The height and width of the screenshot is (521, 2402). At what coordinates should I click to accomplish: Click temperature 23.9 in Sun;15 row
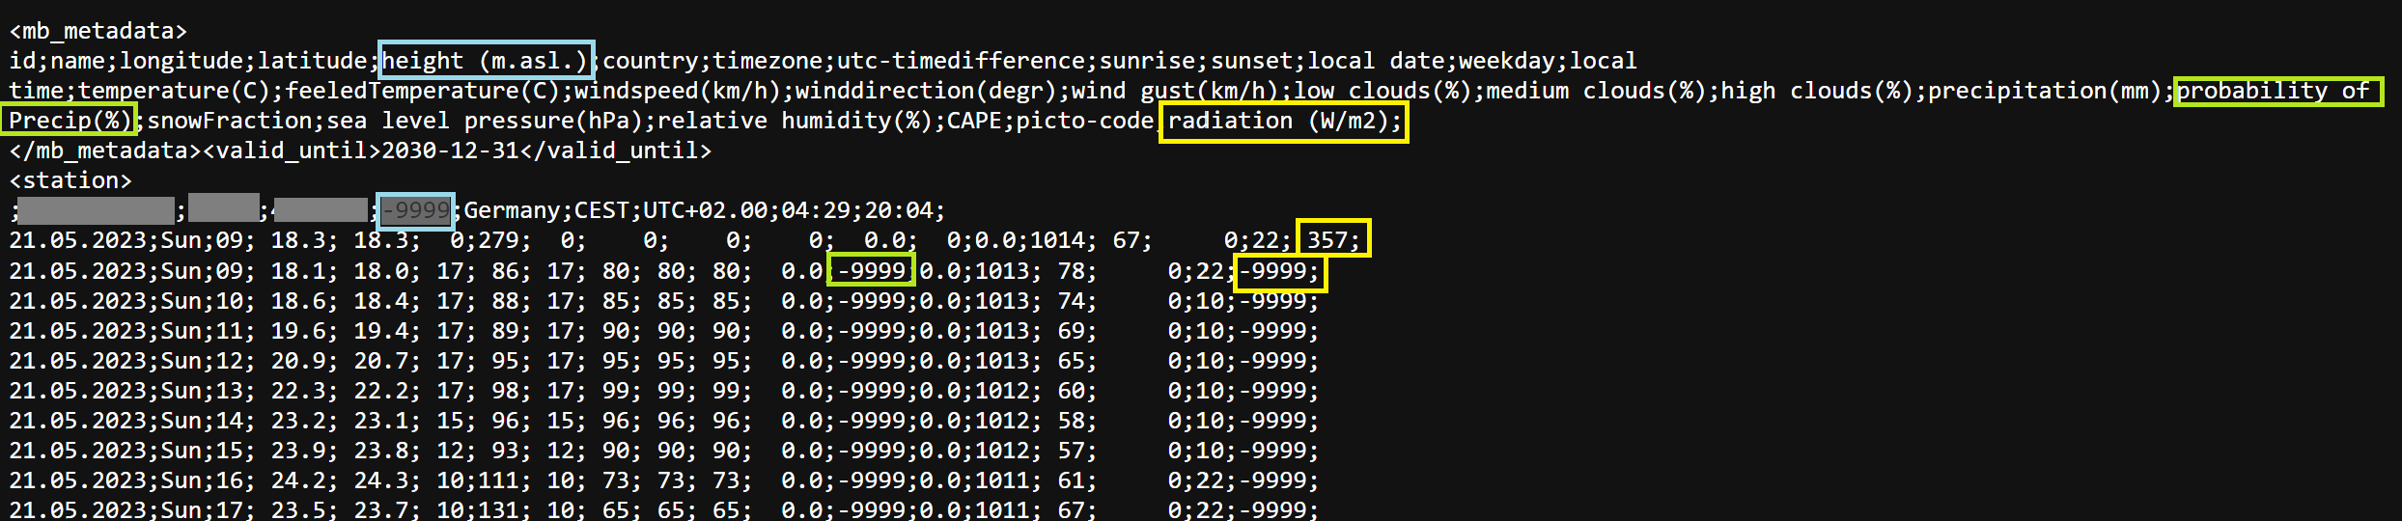coord(297,451)
